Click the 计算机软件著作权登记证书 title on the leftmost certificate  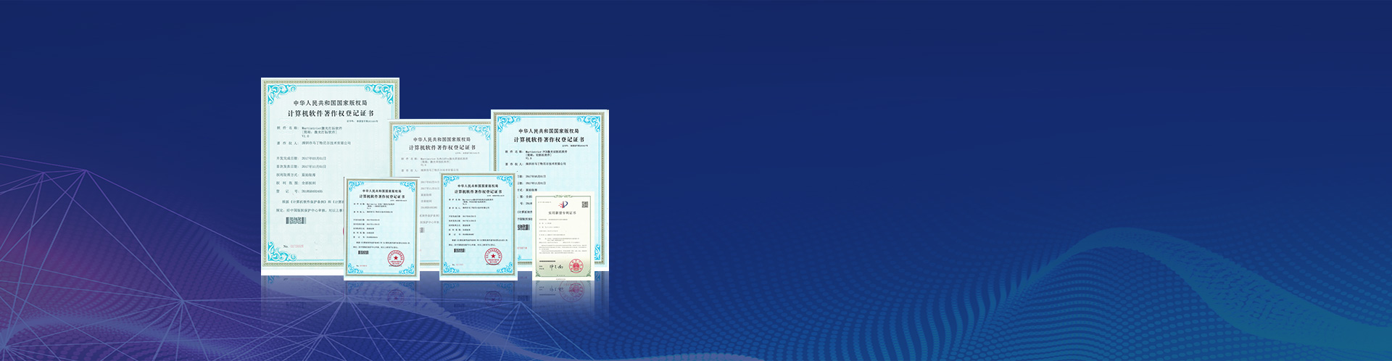pos(331,114)
